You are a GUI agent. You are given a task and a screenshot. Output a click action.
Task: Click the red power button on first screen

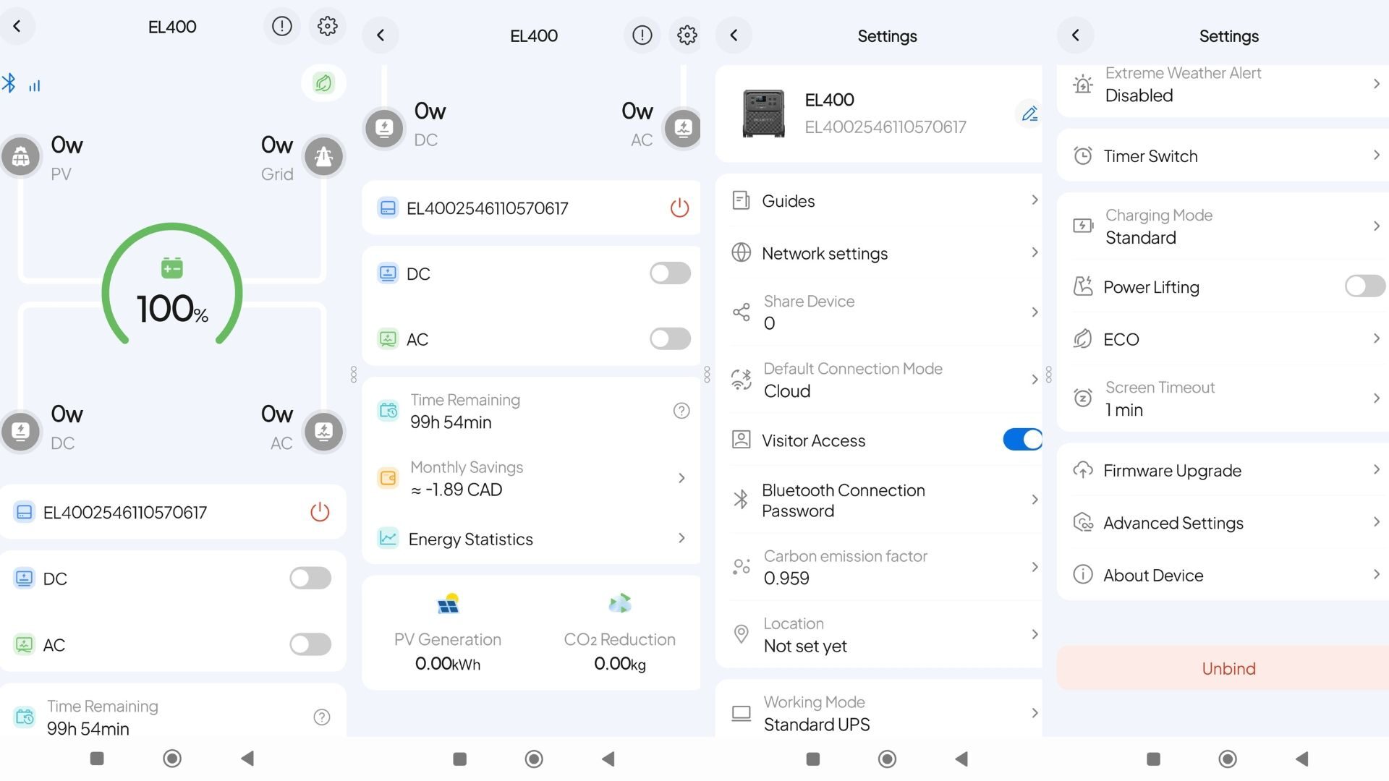320,512
